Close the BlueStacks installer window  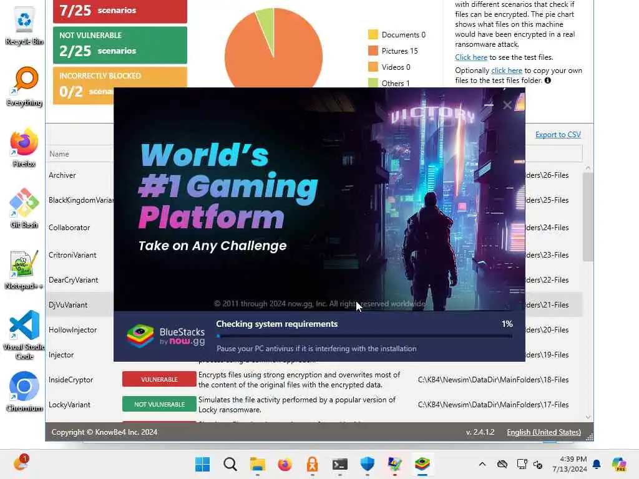pyautogui.click(x=507, y=105)
